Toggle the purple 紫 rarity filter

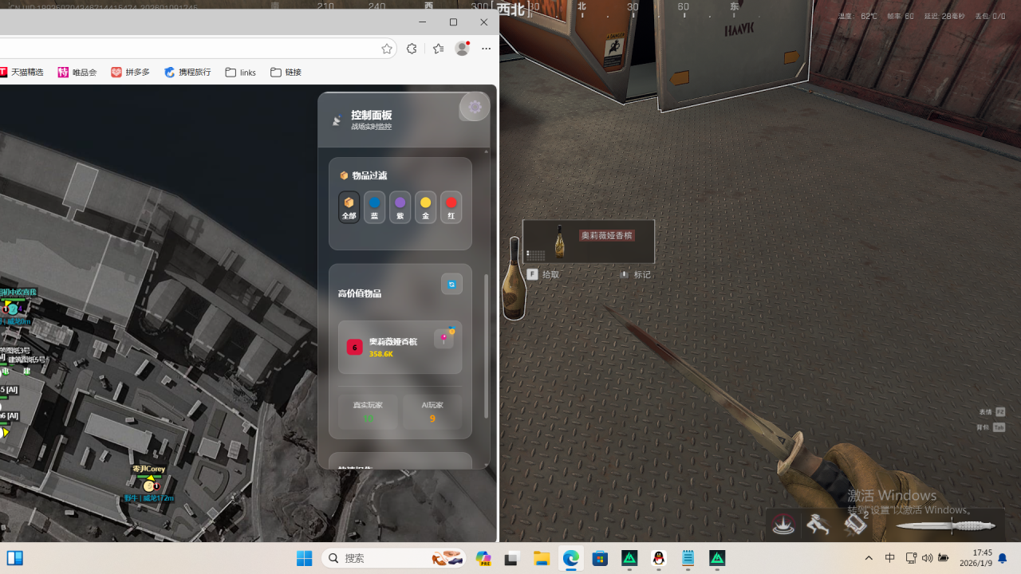pyautogui.click(x=400, y=207)
